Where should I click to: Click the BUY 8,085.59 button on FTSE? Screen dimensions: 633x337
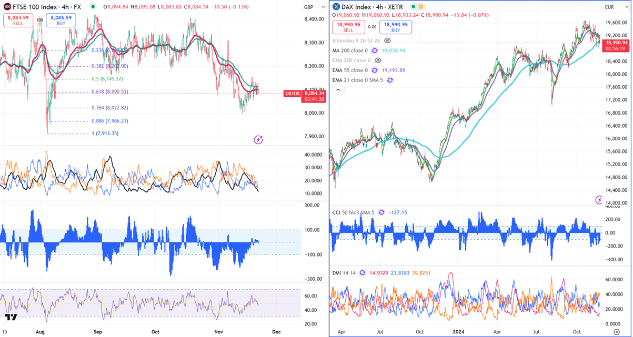pyautogui.click(x=61, y=20)
